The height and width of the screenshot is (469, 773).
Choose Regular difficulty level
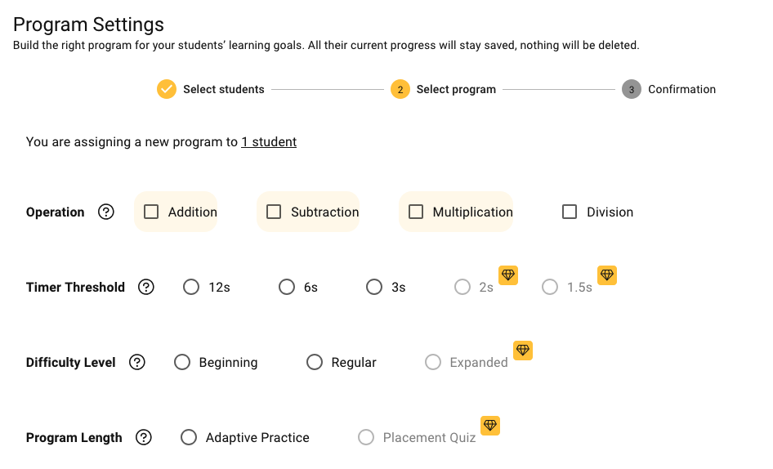coord(315,362)
